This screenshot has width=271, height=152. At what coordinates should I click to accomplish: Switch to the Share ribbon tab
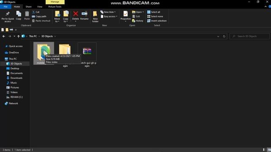coord(28,7)
